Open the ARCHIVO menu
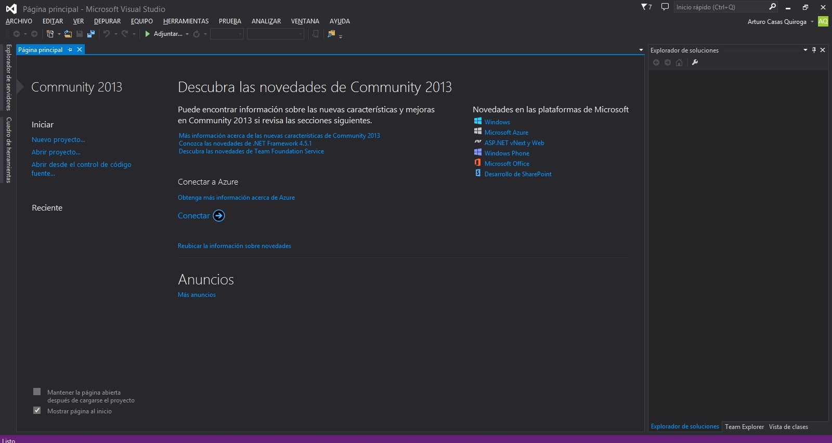The image size is (832, 443). pyautogui.click(x=19, y=21)
